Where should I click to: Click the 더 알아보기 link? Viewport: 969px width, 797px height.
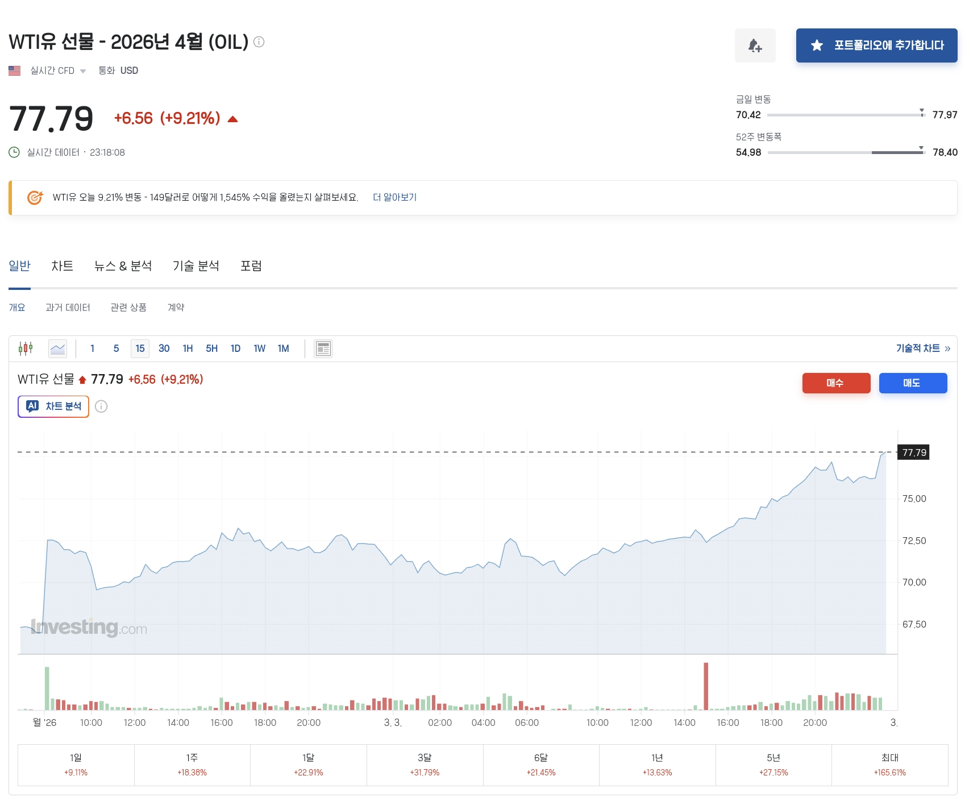tap(394, 197)
